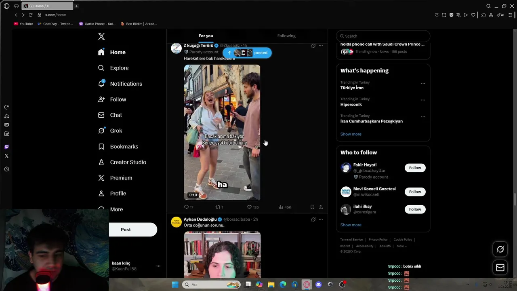Click Grok icon on Ayhan Dadaloğlu post

point(313,219)
